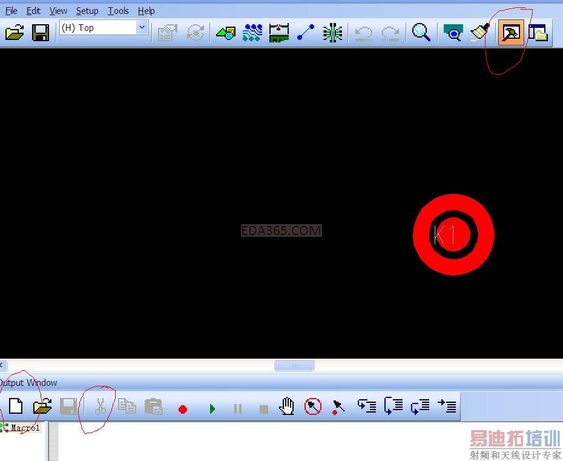Click the blue wavy routing toolbar icon
The width and height of the screenshot is (563, 461).
point(252,33)
